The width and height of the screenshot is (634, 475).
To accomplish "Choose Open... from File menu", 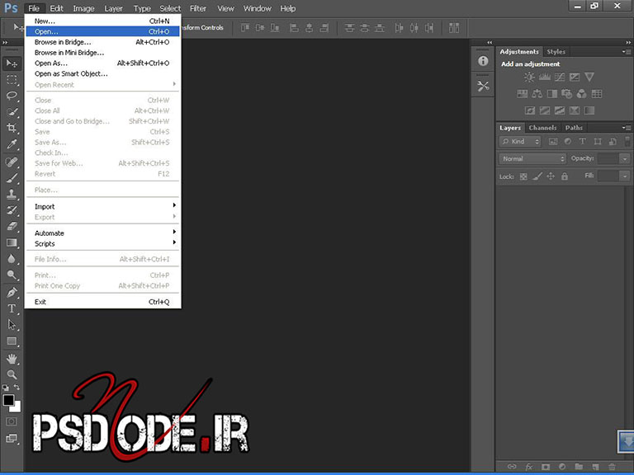I will coord(102,31).
